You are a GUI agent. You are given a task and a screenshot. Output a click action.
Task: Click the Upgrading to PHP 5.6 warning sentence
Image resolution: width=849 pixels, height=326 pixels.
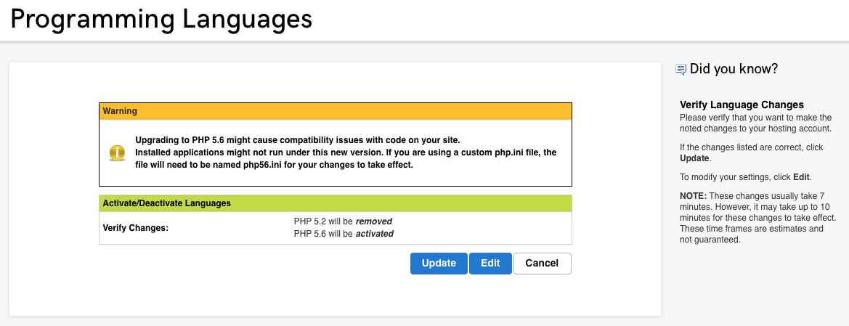click(298, 139)
